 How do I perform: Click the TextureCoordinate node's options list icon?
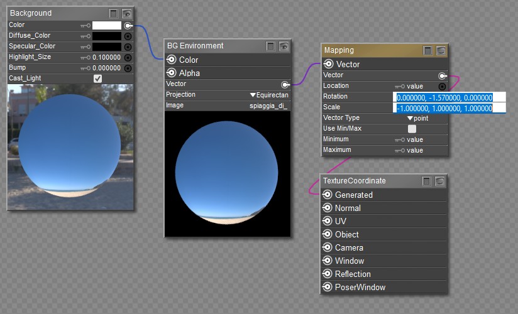[x=427, y=181]
